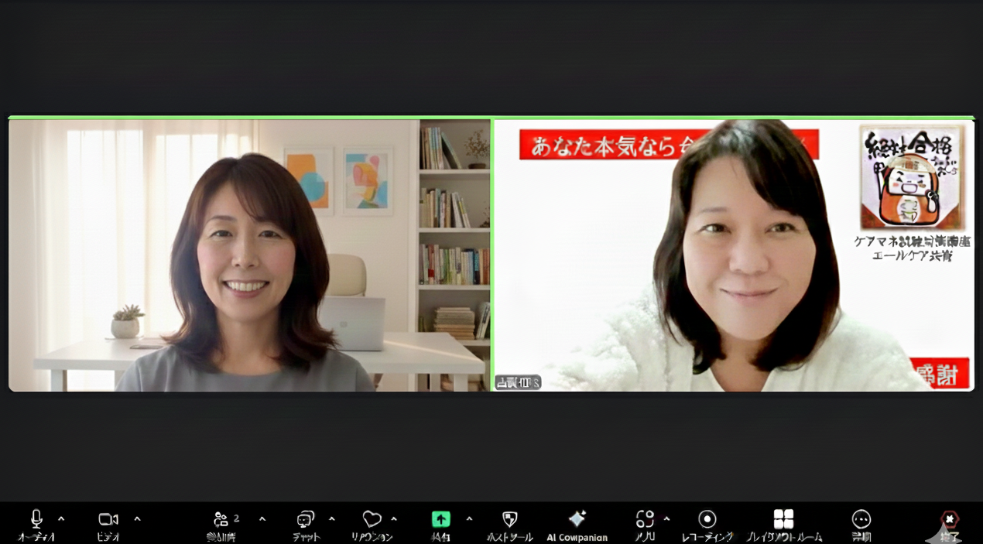This screenshot has height=544, width=983.
Task: Launch AI Companion from the toolbar
Action: (x=577, y=519)
